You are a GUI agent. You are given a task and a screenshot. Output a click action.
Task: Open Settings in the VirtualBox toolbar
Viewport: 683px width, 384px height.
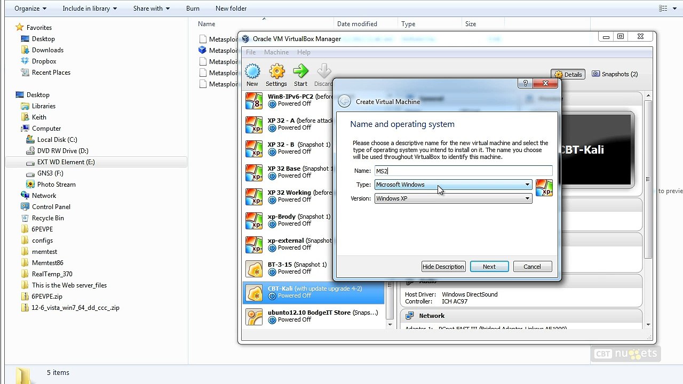pyautogui.click(x=276, y=75)
